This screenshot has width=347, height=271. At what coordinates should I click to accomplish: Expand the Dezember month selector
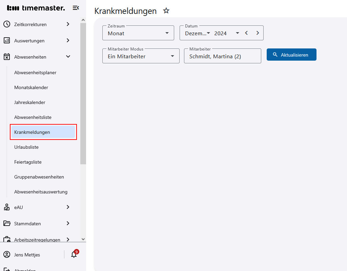coord(208,33)
